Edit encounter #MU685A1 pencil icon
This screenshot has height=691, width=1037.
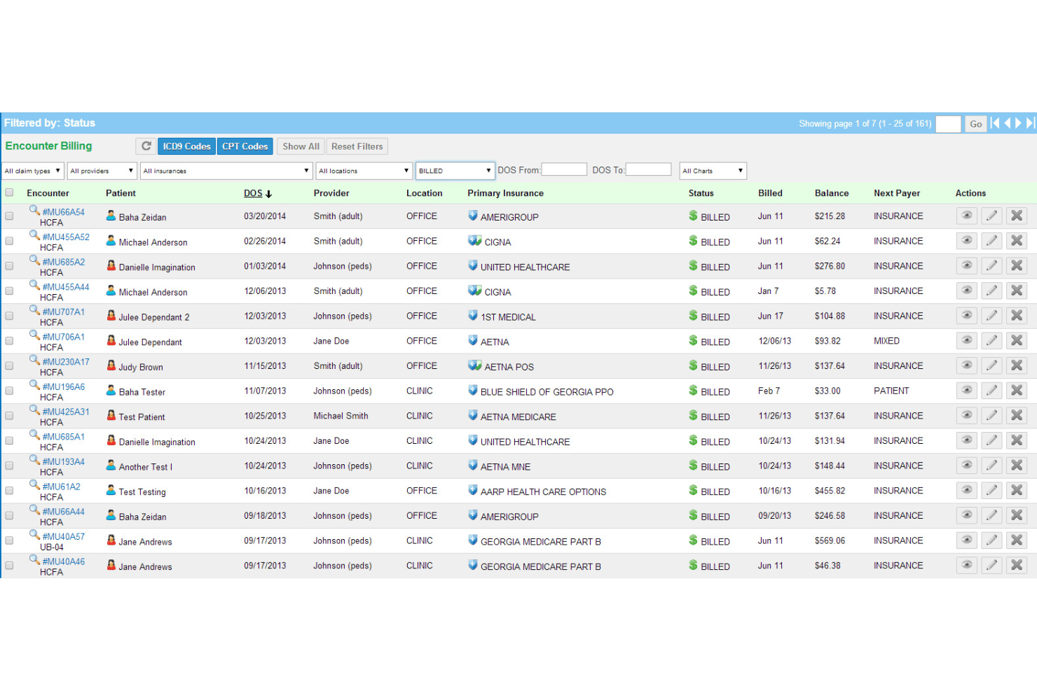pos(991,440)
